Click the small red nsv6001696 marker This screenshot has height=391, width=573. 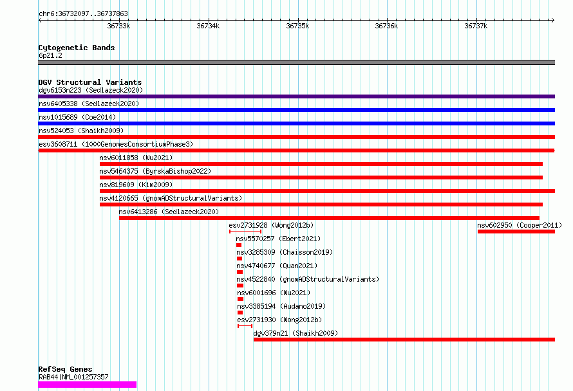click(x=240, y=299)
